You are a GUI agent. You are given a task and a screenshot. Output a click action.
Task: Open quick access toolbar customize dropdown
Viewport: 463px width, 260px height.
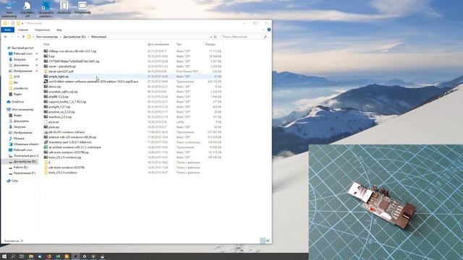22,23
